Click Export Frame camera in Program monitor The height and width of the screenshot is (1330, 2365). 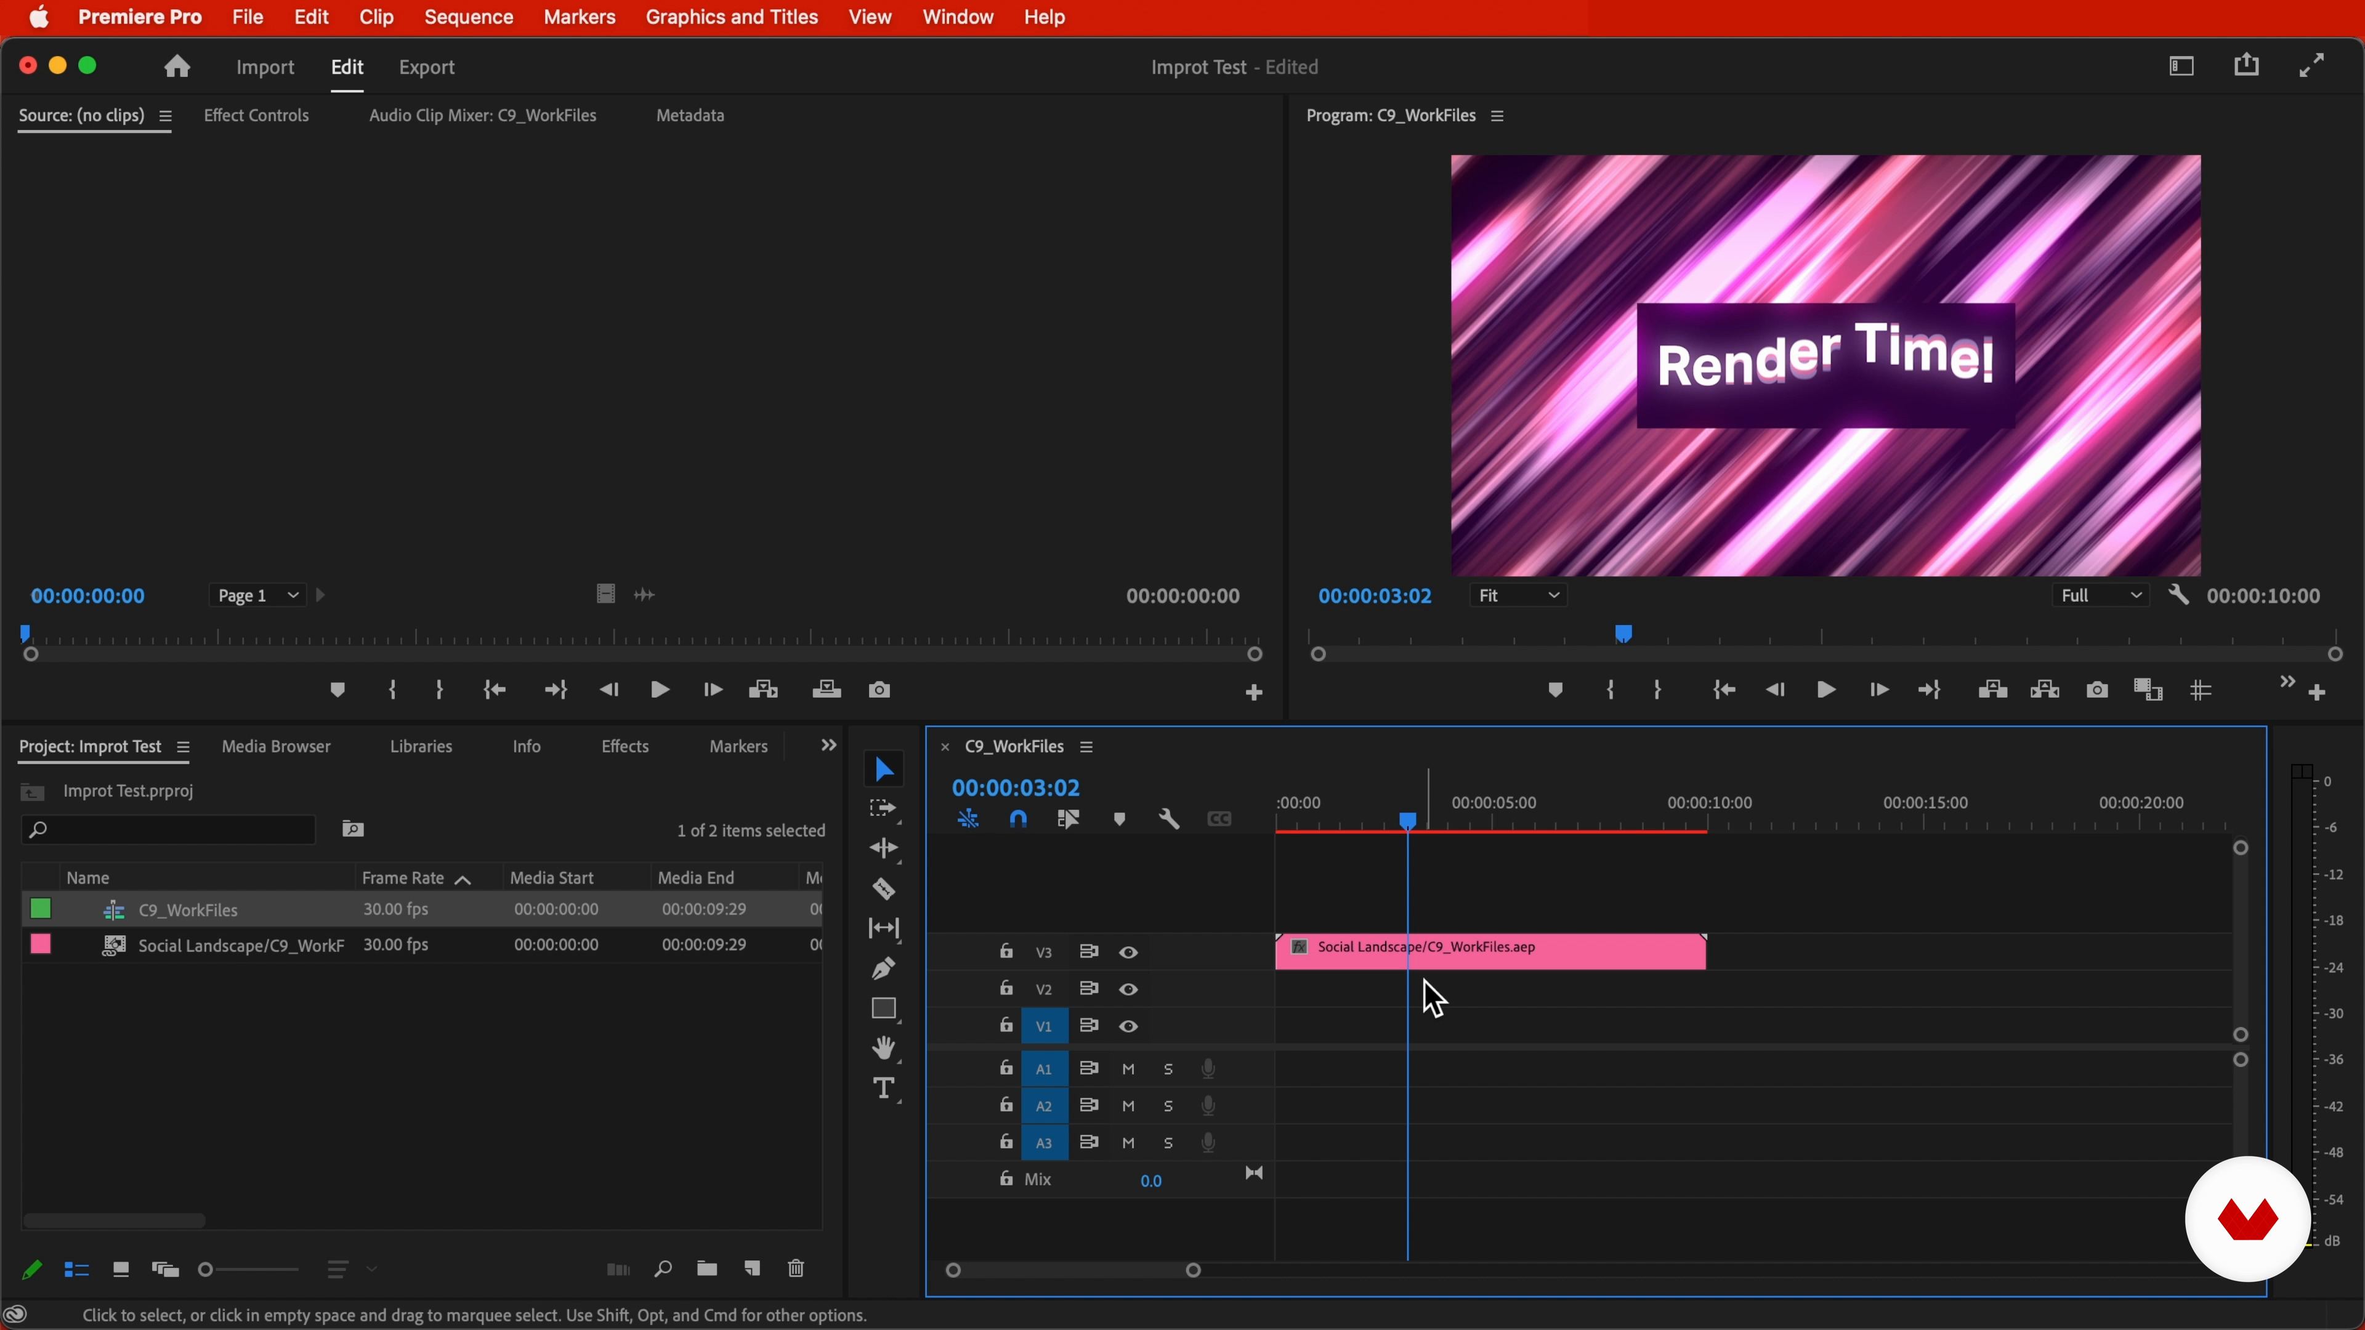pyautogui.click(x=2097, y=690)
